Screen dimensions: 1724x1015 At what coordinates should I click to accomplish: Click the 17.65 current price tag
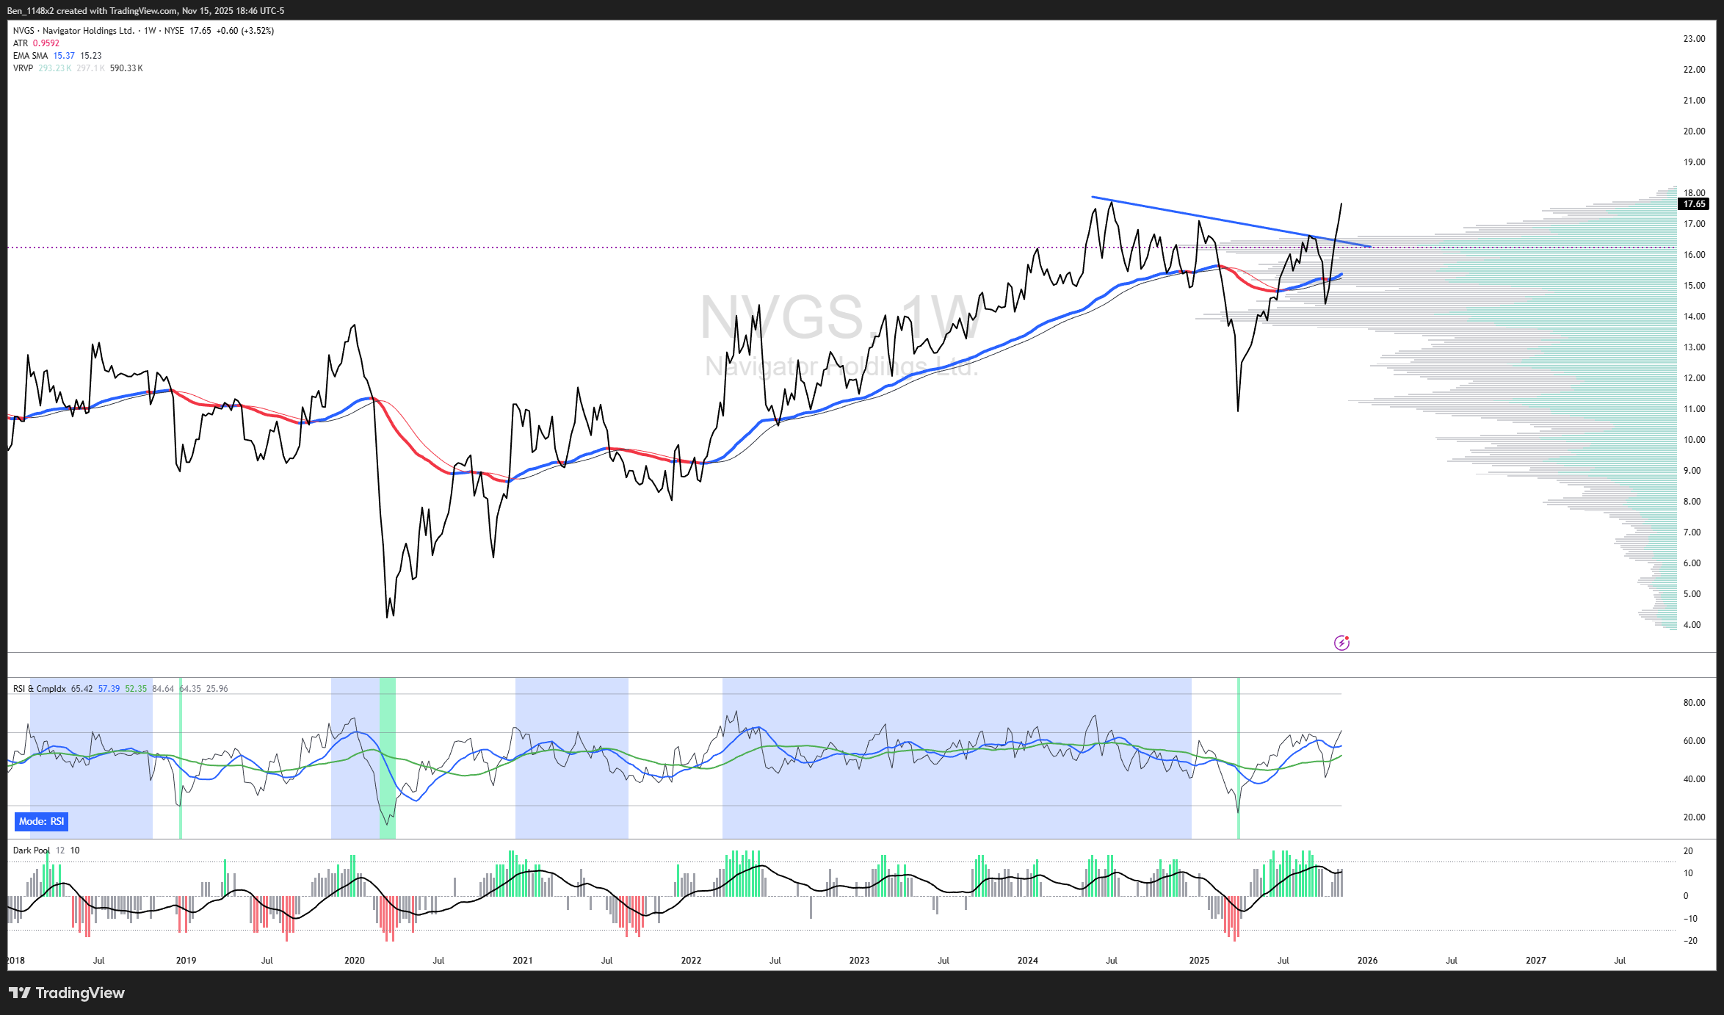click(1694, 204)
